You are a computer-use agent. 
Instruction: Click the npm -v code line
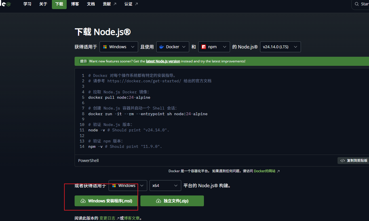tap(125, 146)
